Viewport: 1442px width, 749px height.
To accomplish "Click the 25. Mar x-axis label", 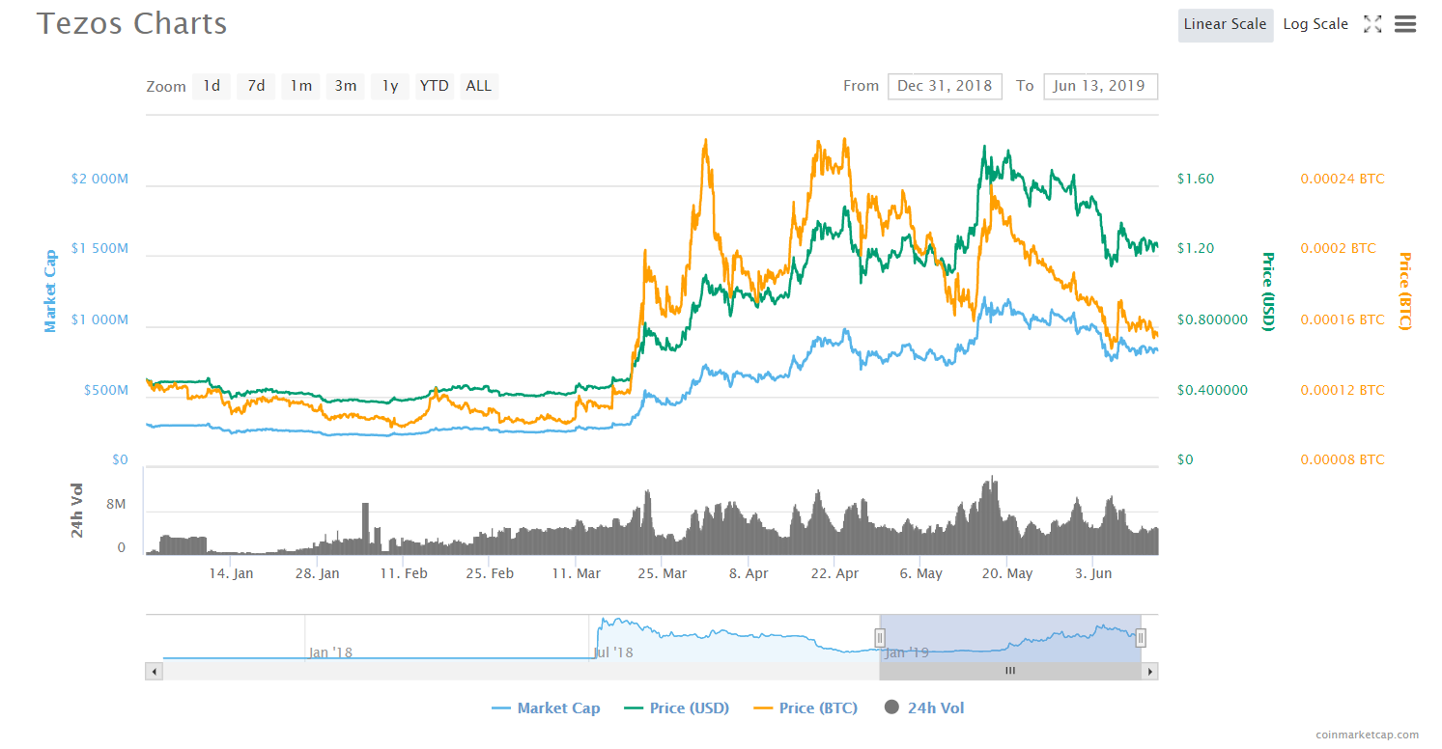I will [x=662, y=573].
